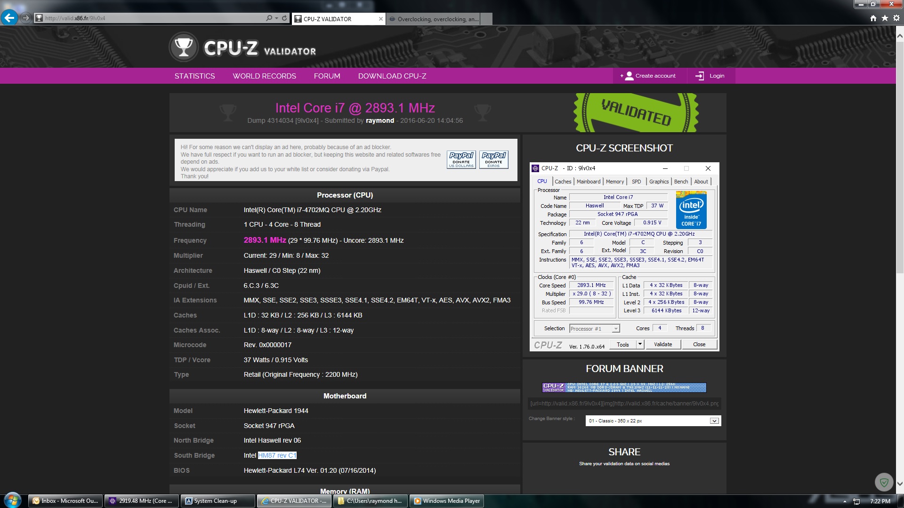Click the taskbar clock 7:22 PM
904x508 pixels.
tap(880, 501)
